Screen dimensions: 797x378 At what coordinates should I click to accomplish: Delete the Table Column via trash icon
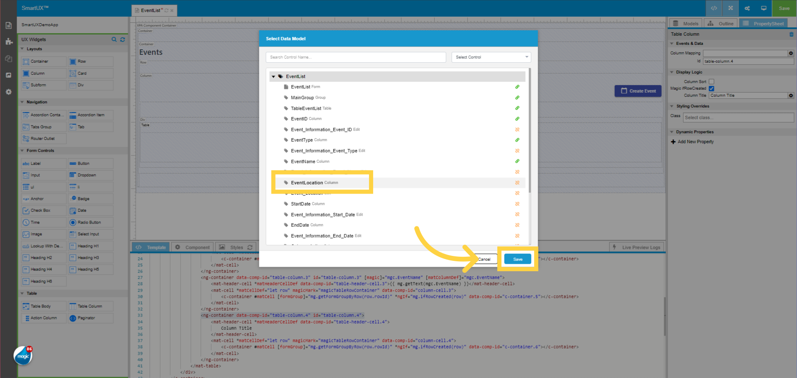click(792, 34)
